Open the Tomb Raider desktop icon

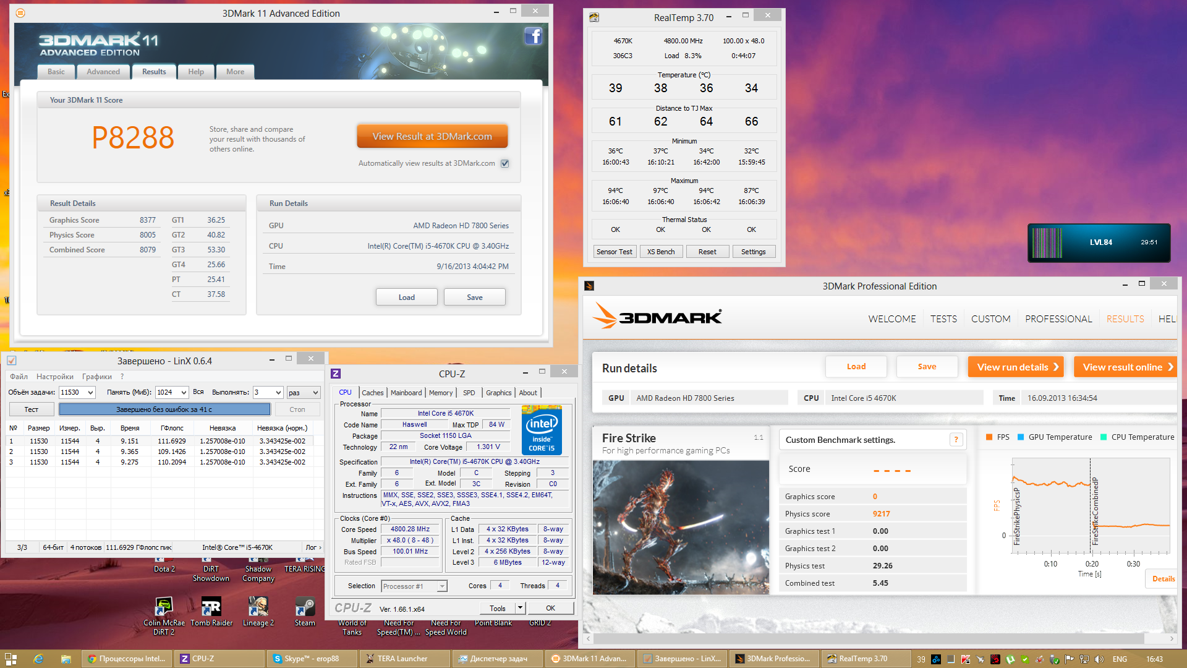coord(211,607)
